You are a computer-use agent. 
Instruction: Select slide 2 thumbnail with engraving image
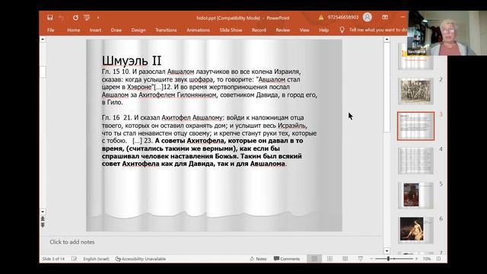point(415,91)
